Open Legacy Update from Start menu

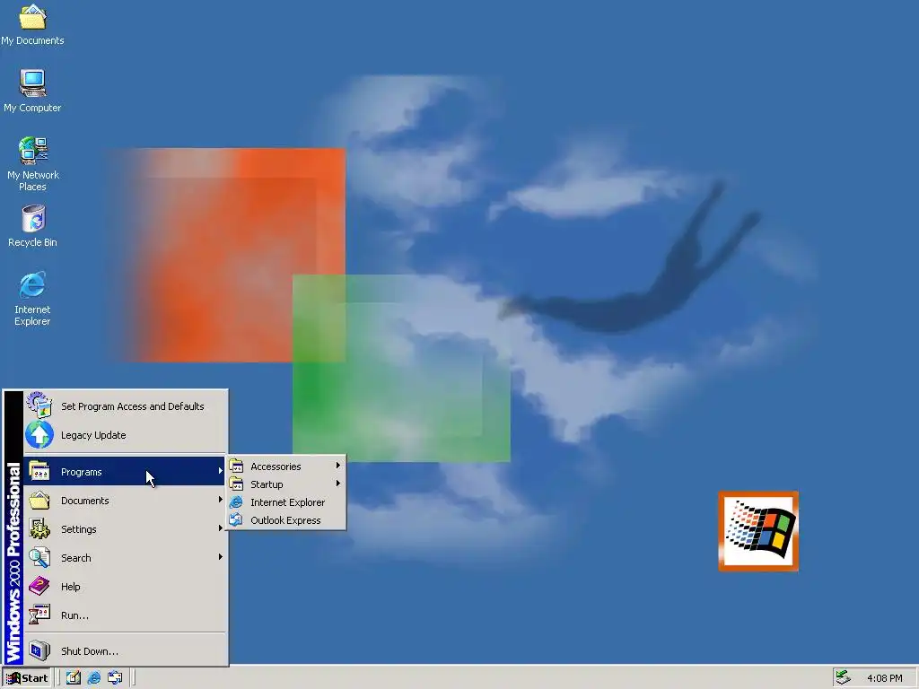click(125, 435)
